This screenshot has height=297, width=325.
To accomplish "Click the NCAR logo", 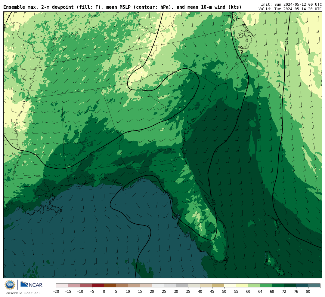I will pos(32,284).
